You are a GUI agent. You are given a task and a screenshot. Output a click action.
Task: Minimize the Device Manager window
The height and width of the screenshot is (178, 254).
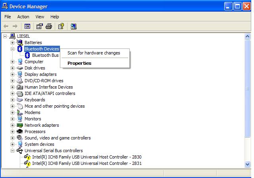(228, 6)
